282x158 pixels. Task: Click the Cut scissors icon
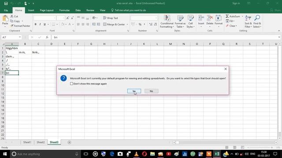12,16
